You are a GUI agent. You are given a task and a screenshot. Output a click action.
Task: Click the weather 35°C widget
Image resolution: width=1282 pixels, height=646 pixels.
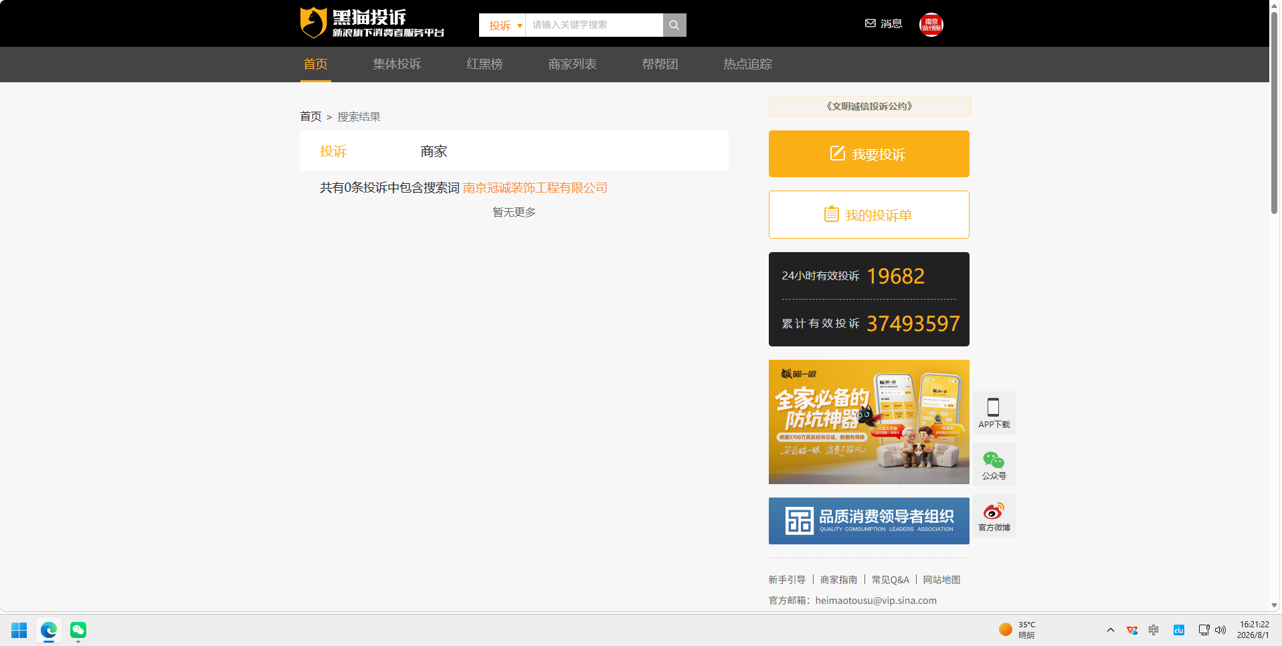coord(1017,630)
